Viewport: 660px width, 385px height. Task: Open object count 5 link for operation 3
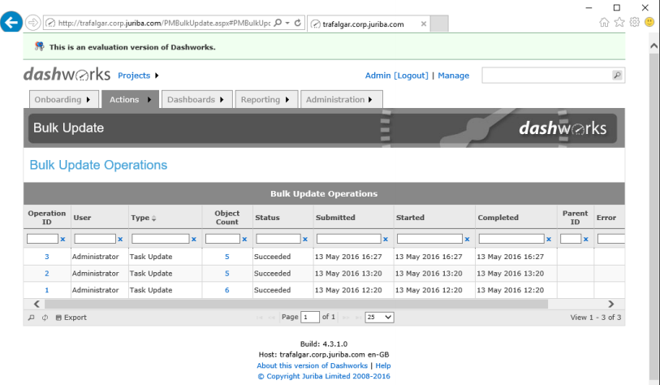coord(226,257)
